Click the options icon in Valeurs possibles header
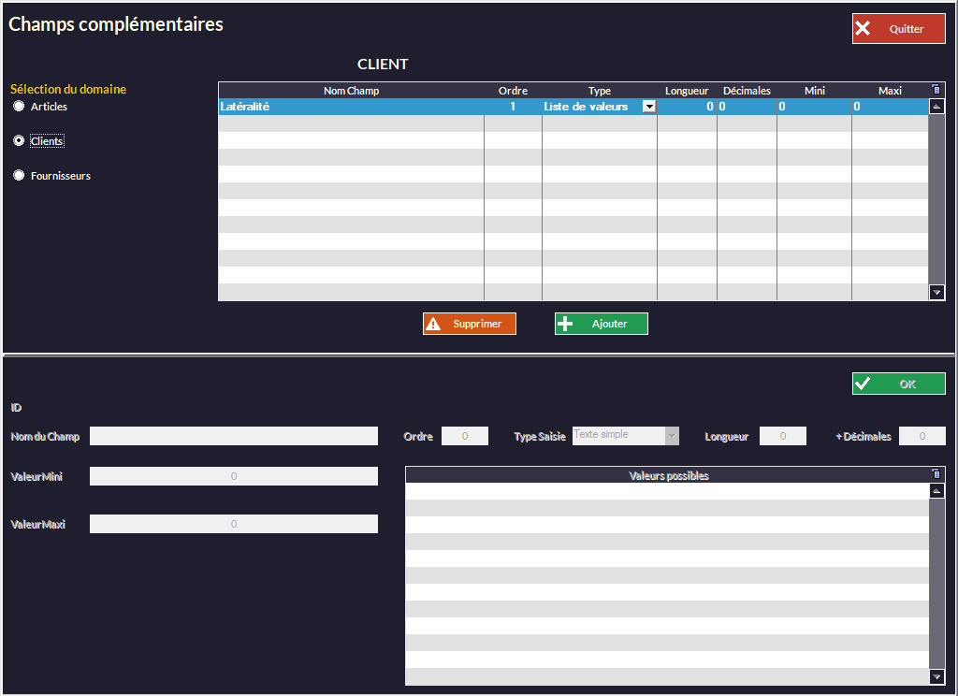 (x=936, y=475)
